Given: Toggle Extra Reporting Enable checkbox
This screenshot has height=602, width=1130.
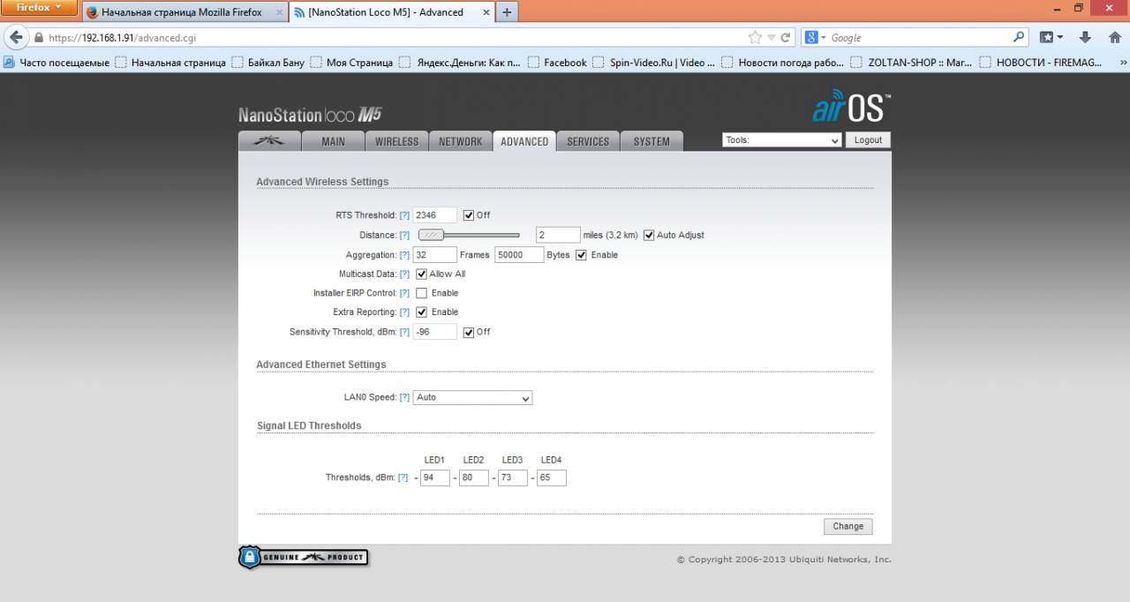Looking at the screenshot, I should [x=421, y=312].
